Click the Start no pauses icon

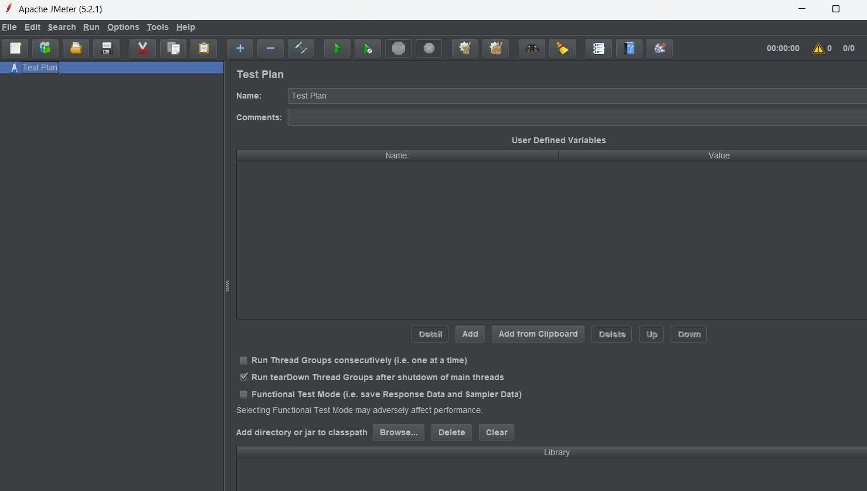(368, 48)
